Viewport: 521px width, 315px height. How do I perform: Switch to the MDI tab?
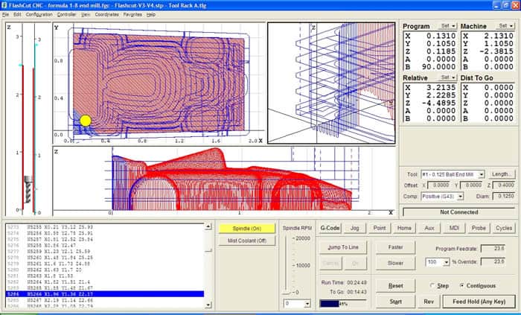454,228
